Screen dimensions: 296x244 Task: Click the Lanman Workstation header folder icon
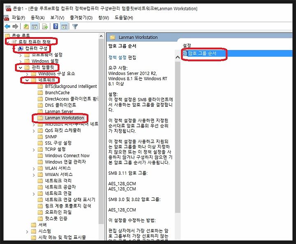113,37
